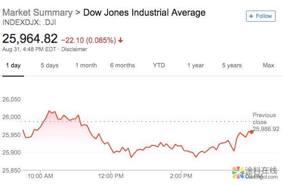This screenshot has width=283, height=185.
Task: Click the colorful watermark logo icon
Action: 237,172
